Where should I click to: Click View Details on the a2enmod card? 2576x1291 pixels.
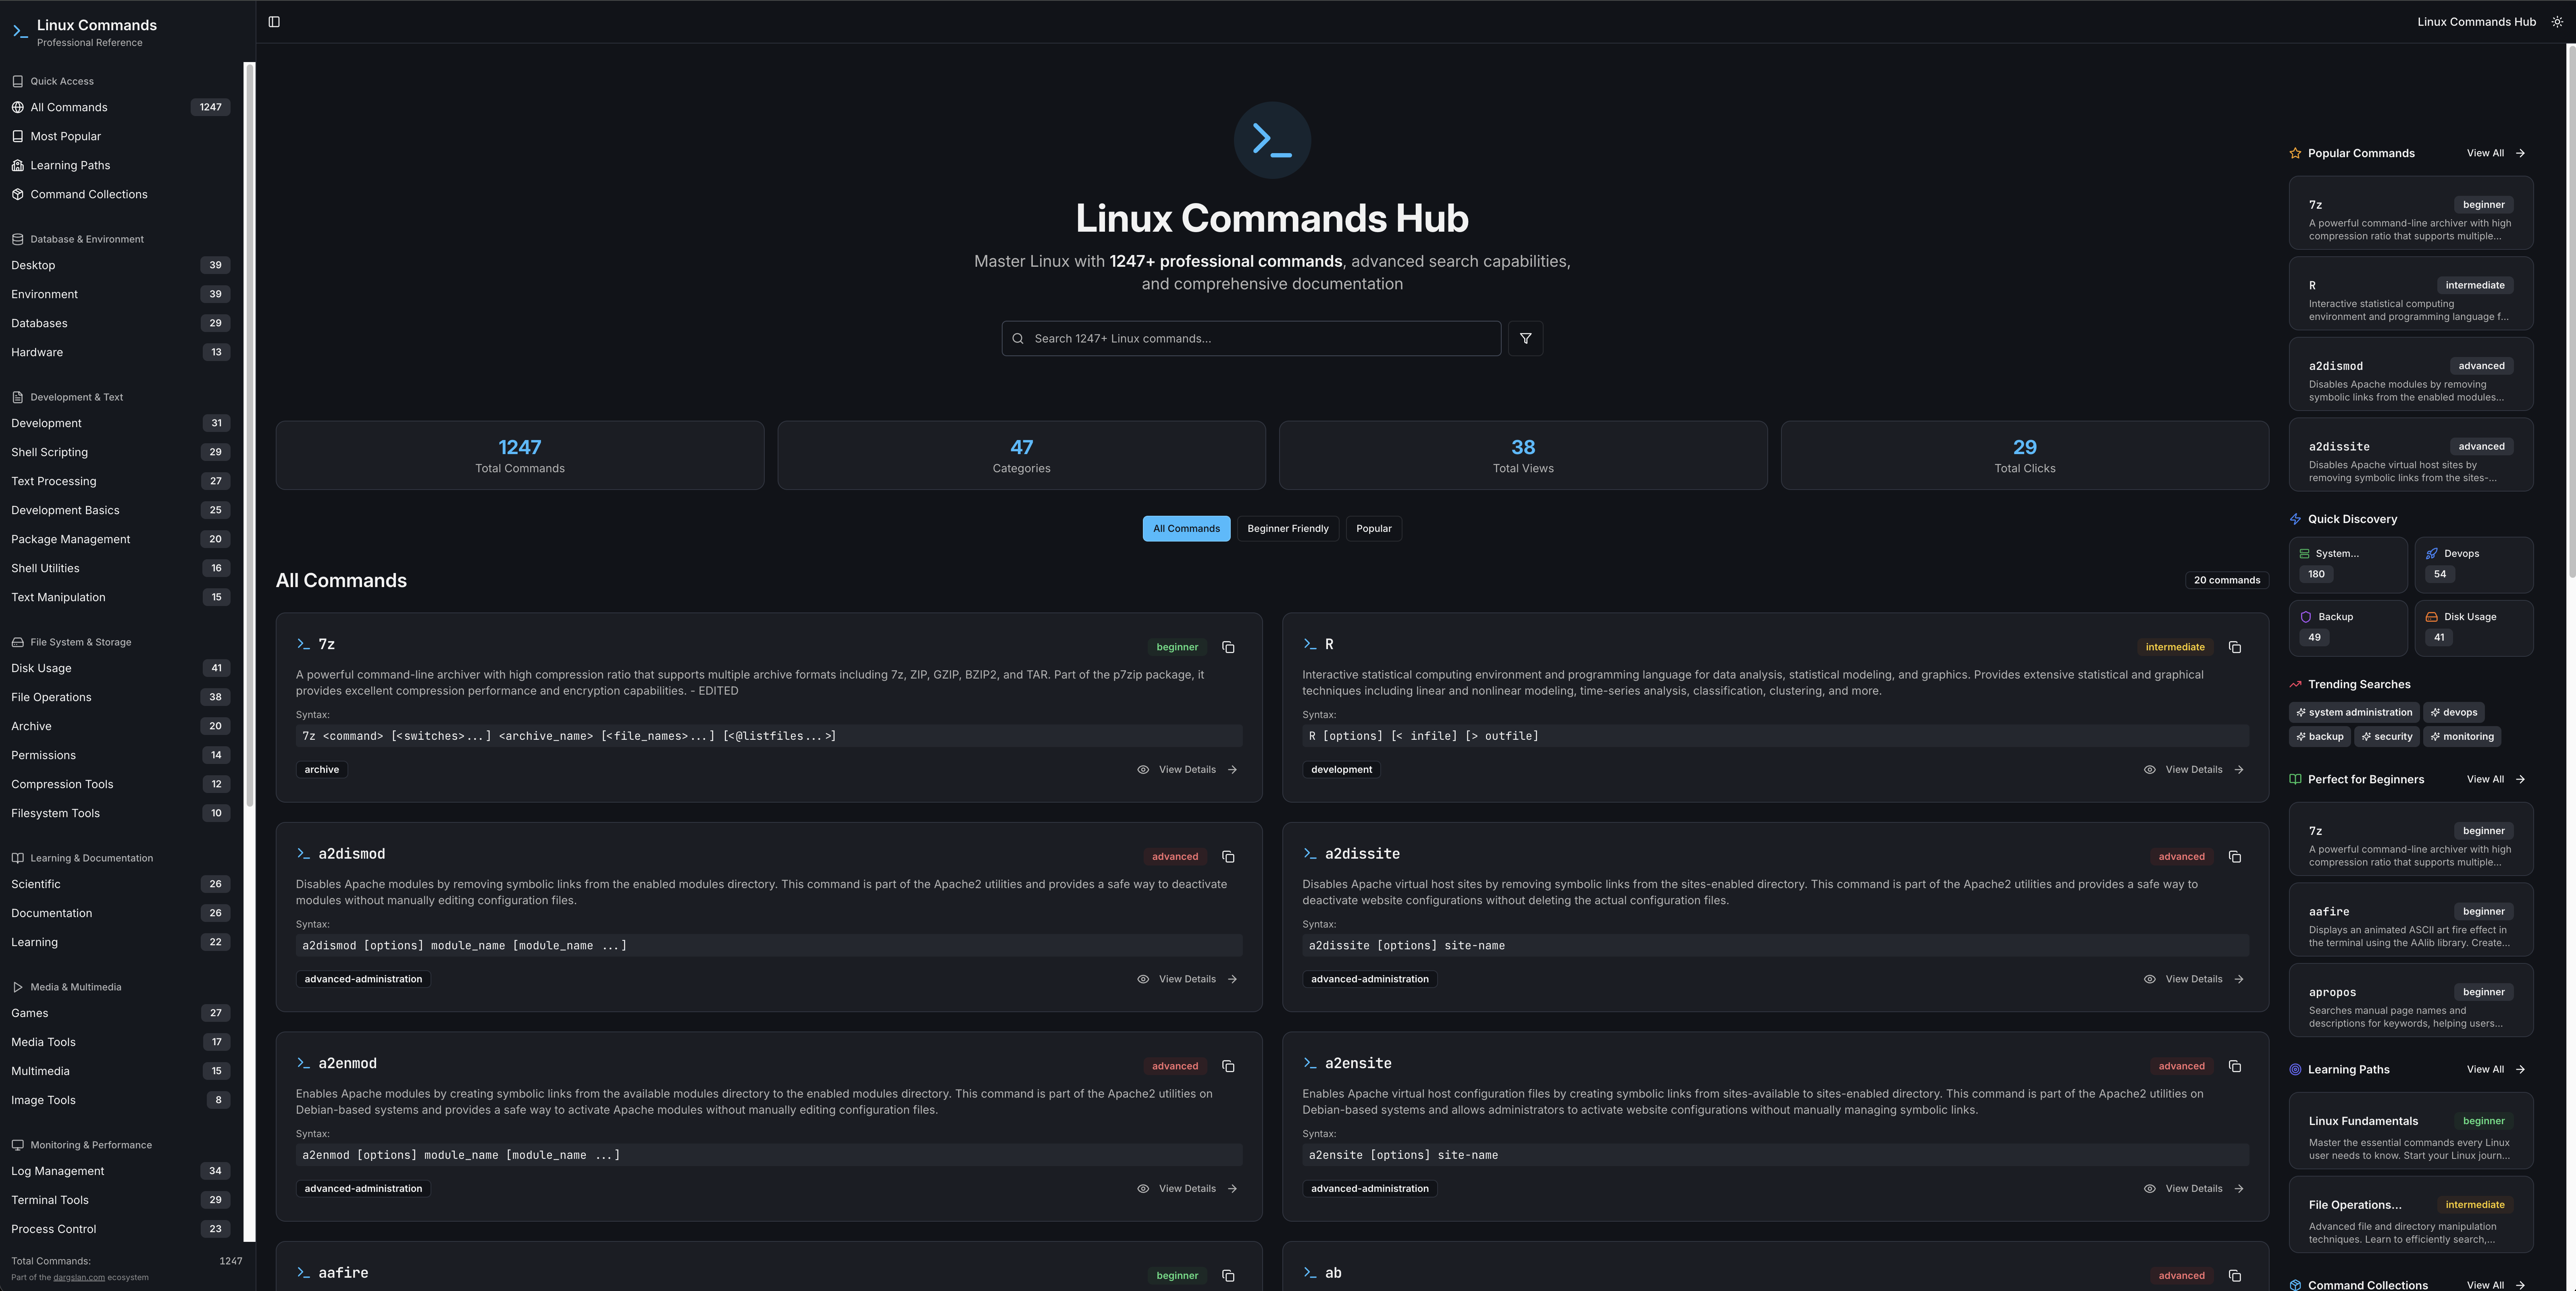(x=1187, y=1188)
